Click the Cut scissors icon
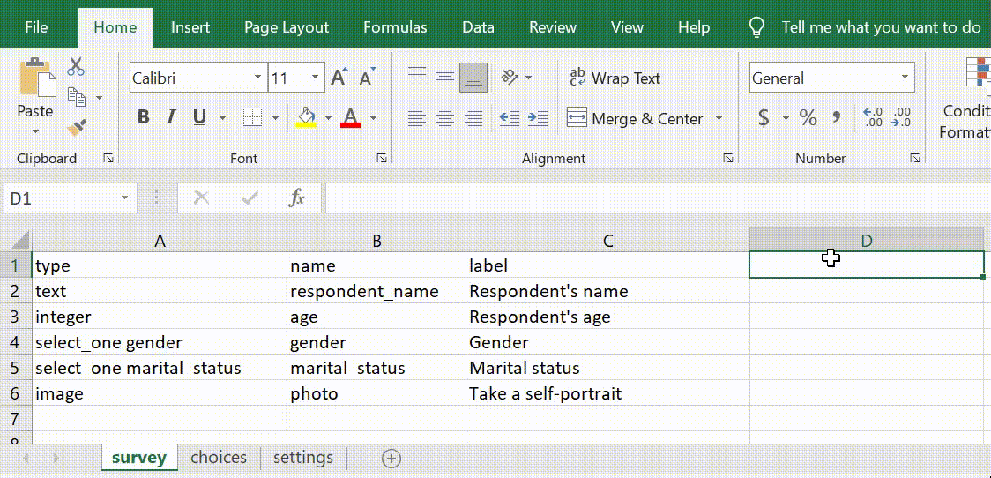This screenshot has height=478, width=991. click(76, 66)
